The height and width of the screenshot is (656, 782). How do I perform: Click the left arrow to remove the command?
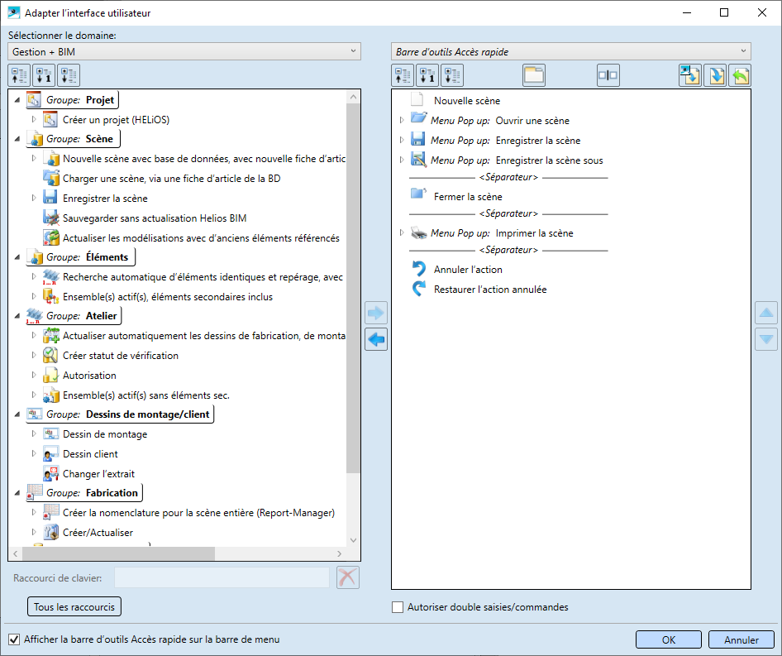pos(376,339)
